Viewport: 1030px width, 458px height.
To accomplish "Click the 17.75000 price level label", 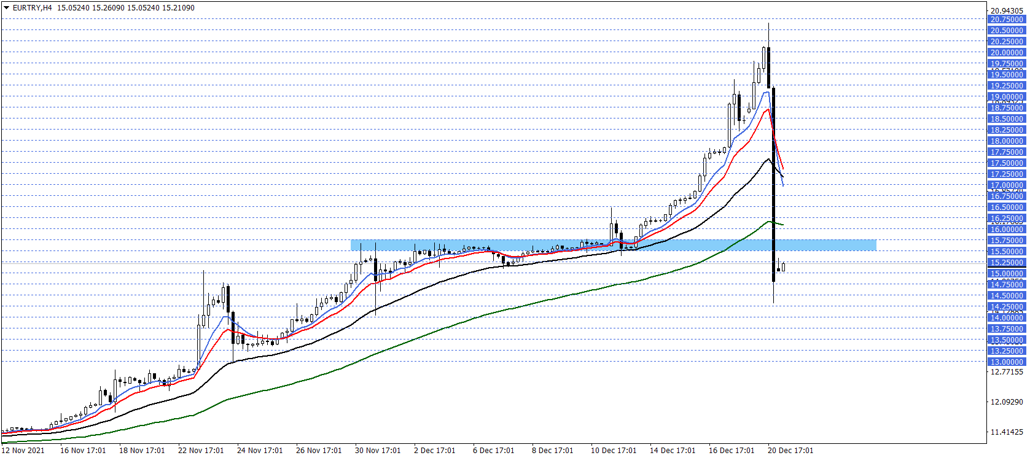I will (x=1006, y=152).
